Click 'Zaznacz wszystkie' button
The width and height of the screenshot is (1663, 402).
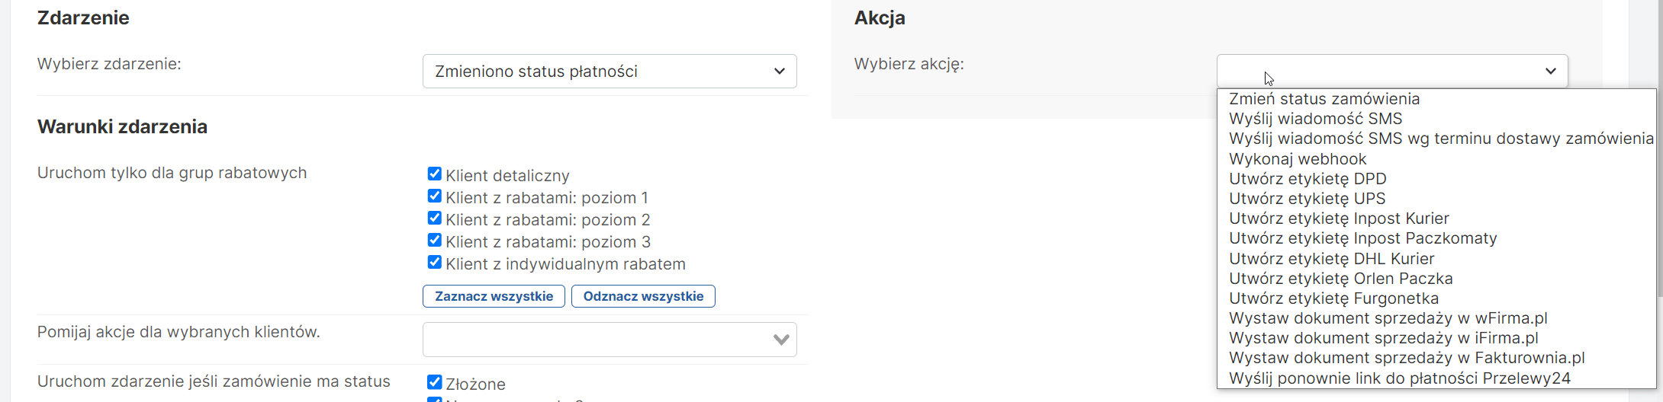coord(494,296)
